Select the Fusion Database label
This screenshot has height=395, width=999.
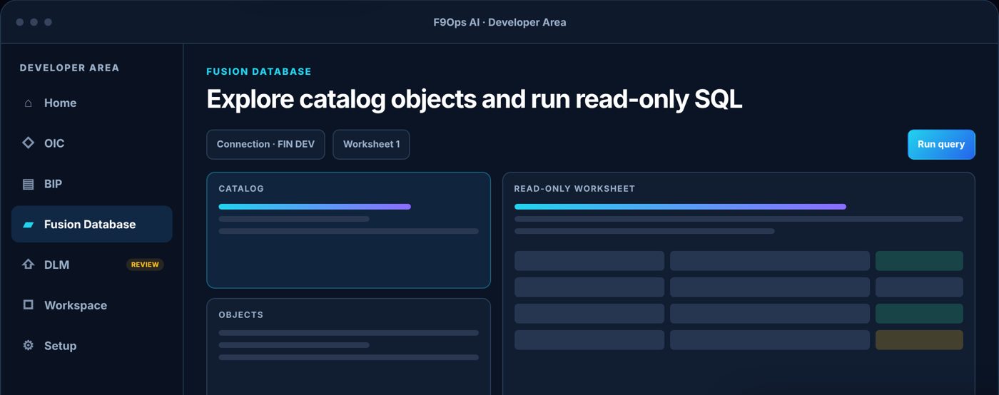[90, 225]
